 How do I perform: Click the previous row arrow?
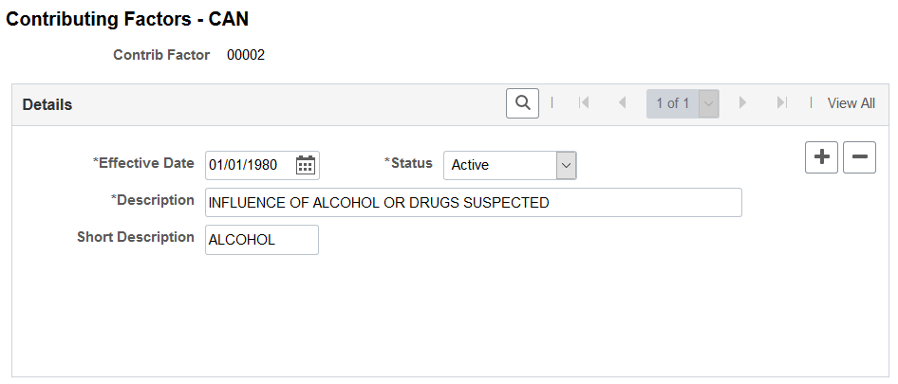(622, 103)
